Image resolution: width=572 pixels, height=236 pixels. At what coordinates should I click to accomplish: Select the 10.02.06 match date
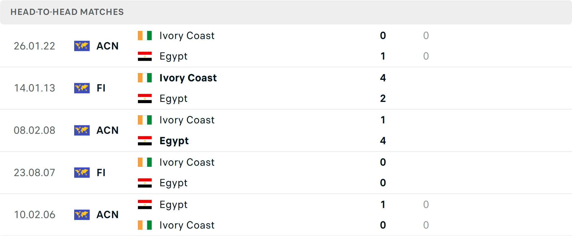pyautogui.click(x=35, y=215)
